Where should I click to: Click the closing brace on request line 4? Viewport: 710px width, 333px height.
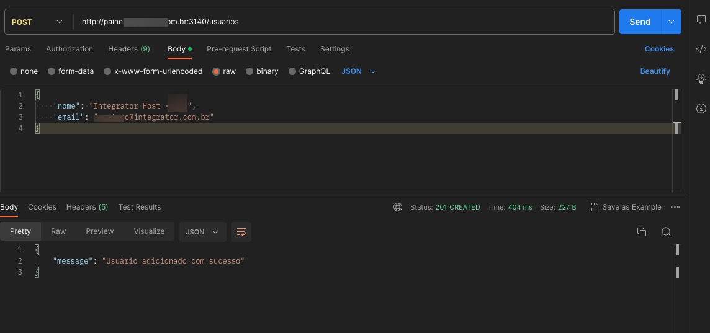38,128
